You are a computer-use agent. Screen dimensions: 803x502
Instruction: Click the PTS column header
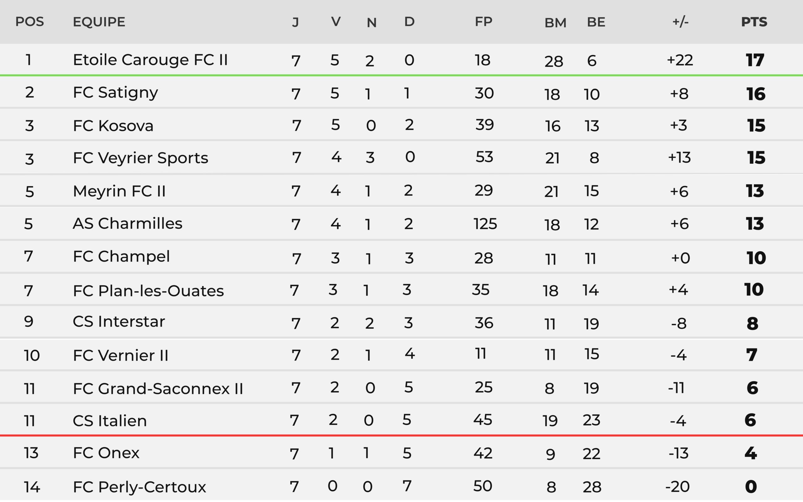click(754, 22)
